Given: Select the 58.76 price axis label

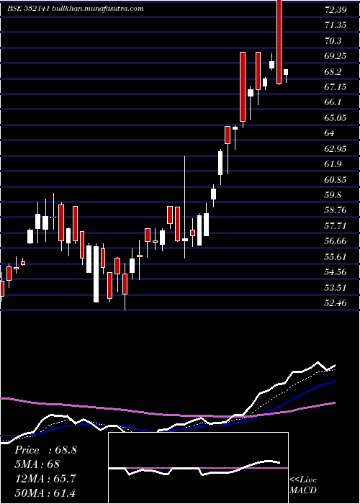Looking at the screenshot, I should click(x=336, y=210).
